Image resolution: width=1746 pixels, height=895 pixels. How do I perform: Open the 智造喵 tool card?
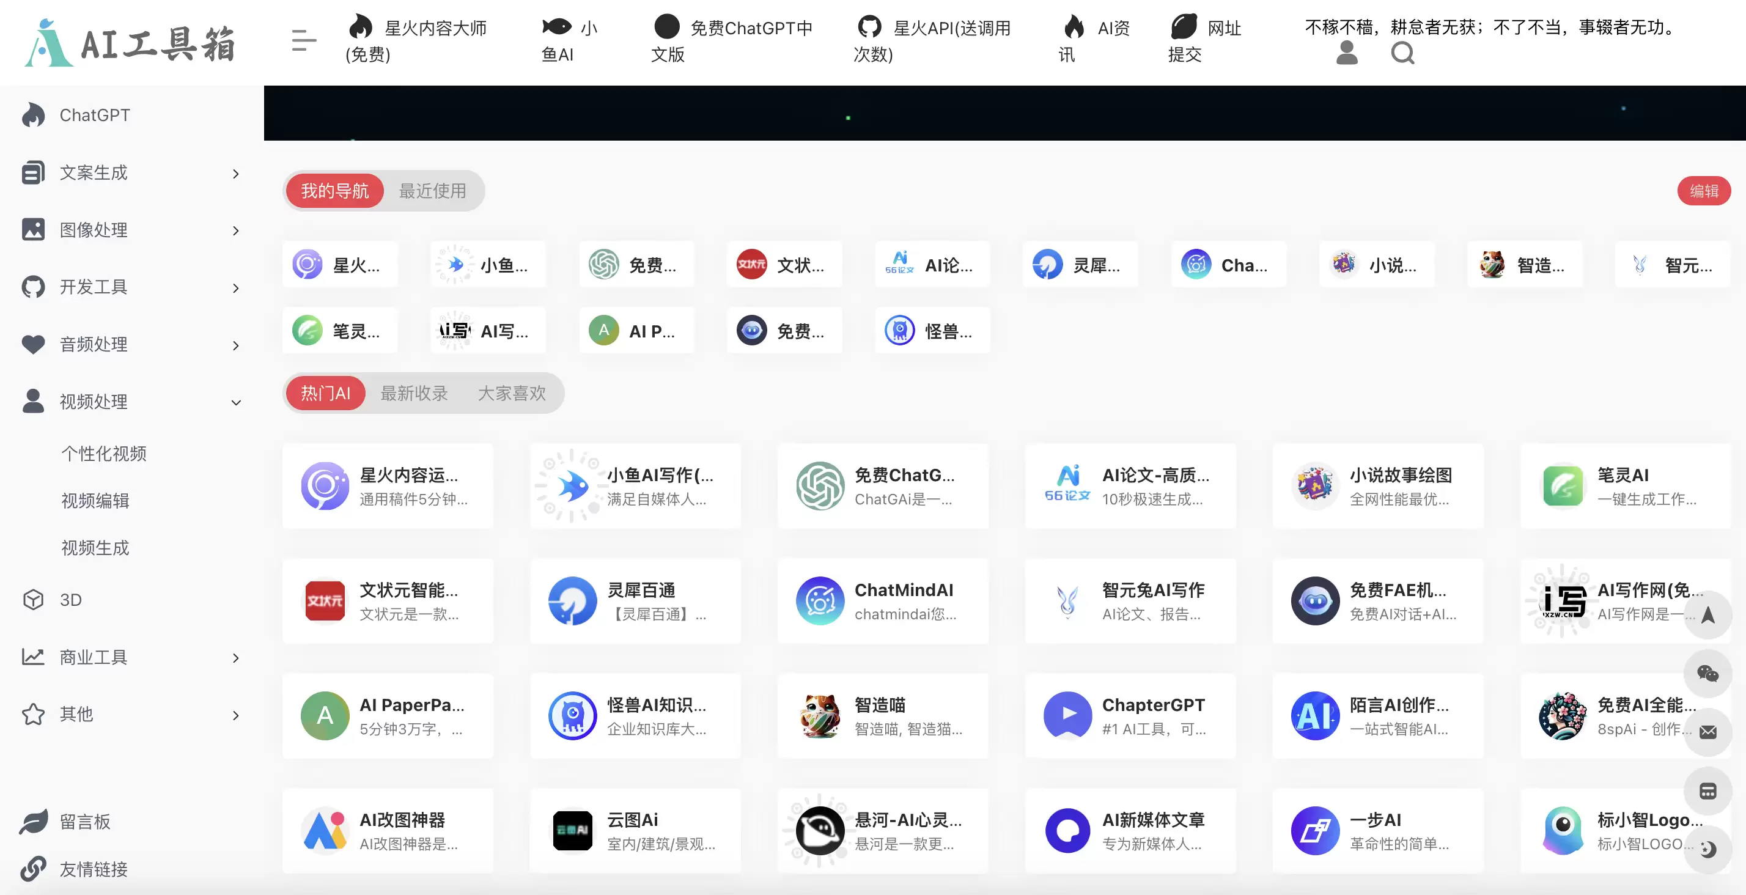(883, 716)
